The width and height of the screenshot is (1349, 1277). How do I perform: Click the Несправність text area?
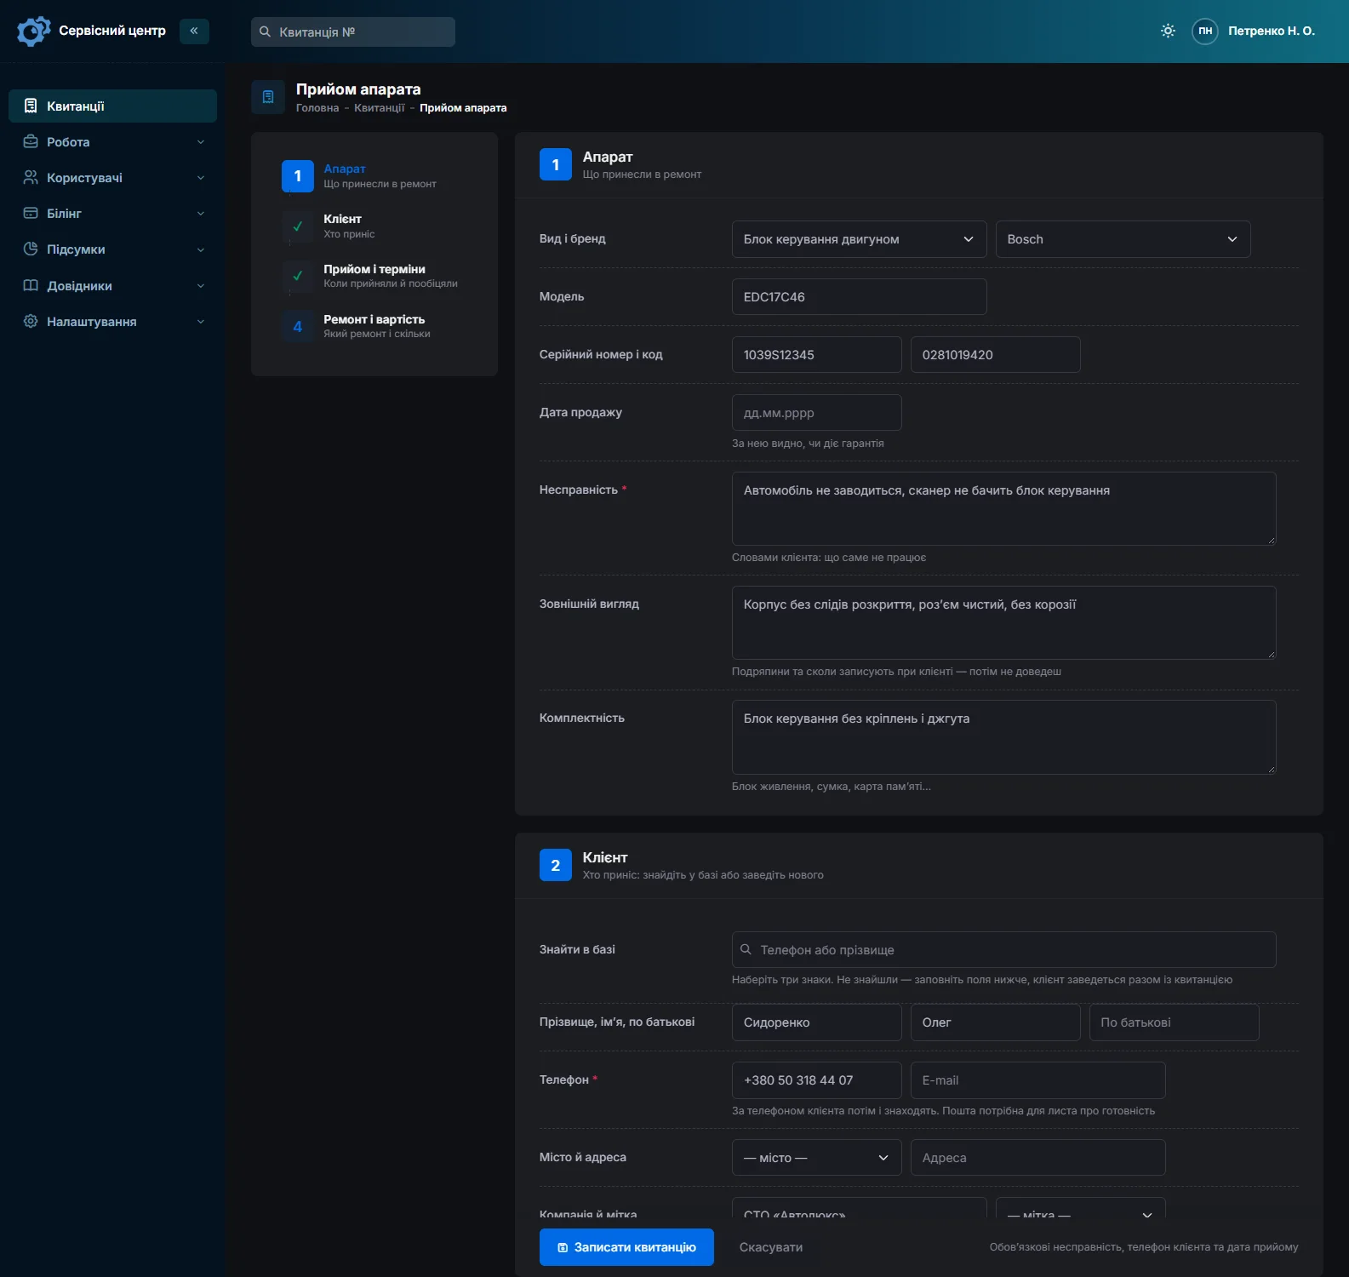coord(1003,508)
